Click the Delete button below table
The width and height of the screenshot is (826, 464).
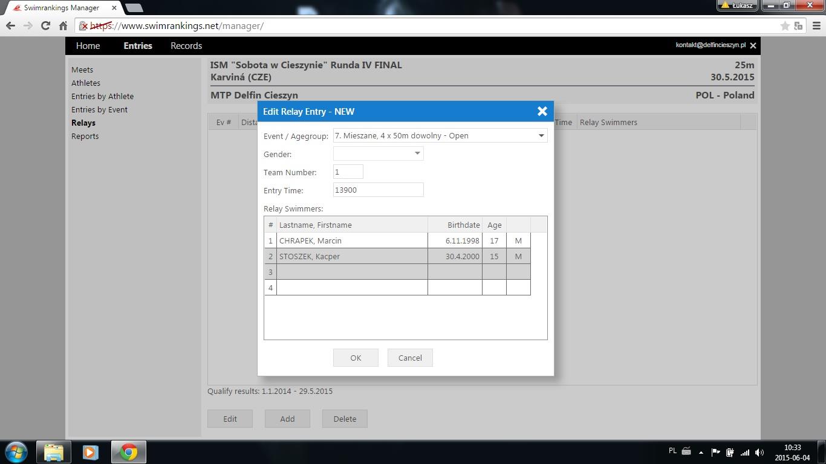(345, 419)
